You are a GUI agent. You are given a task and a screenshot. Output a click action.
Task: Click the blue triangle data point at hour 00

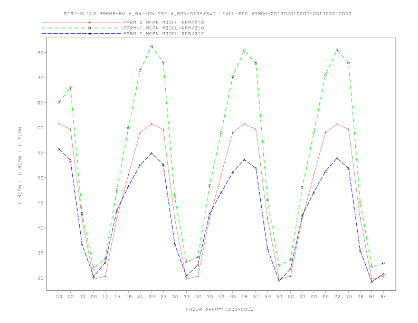59,149
